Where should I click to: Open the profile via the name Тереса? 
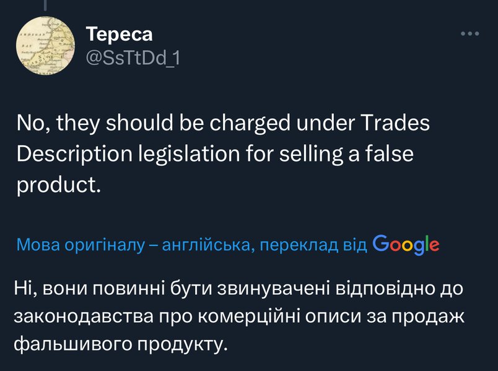pyautogui.click(x=118, y=33)
